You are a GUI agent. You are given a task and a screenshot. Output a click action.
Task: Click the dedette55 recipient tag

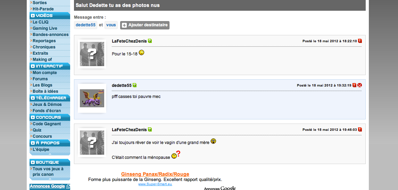[85, 25]
